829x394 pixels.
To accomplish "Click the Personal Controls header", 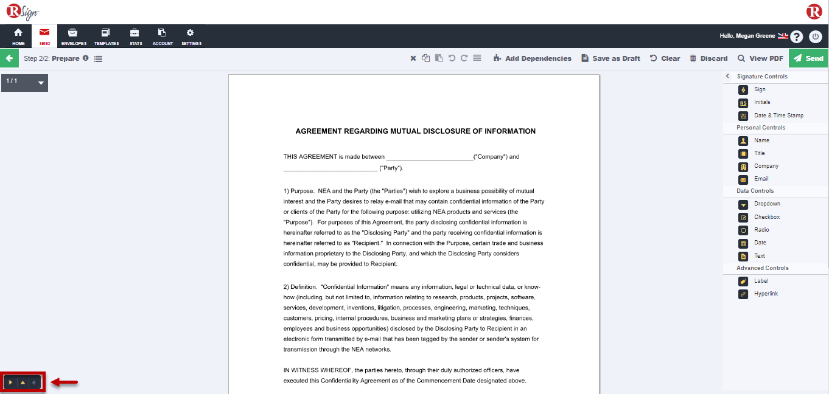I will point(761,128).
